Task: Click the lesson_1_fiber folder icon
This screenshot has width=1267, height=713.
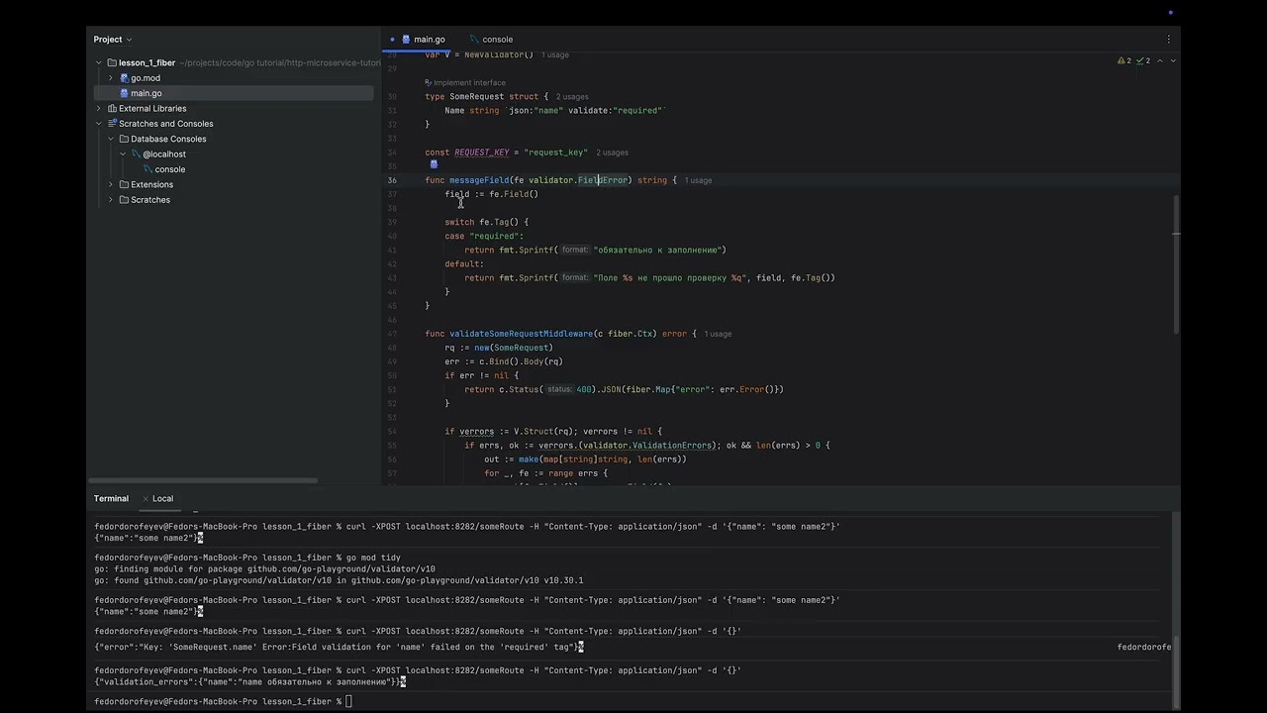Action: pos(112,62)
